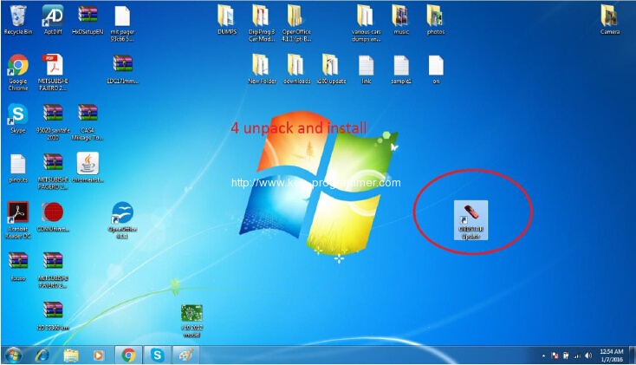The image size is (636, 365).
Task: Select the DigiProg 3 Car Mod folder
Action: coord(262,23)
